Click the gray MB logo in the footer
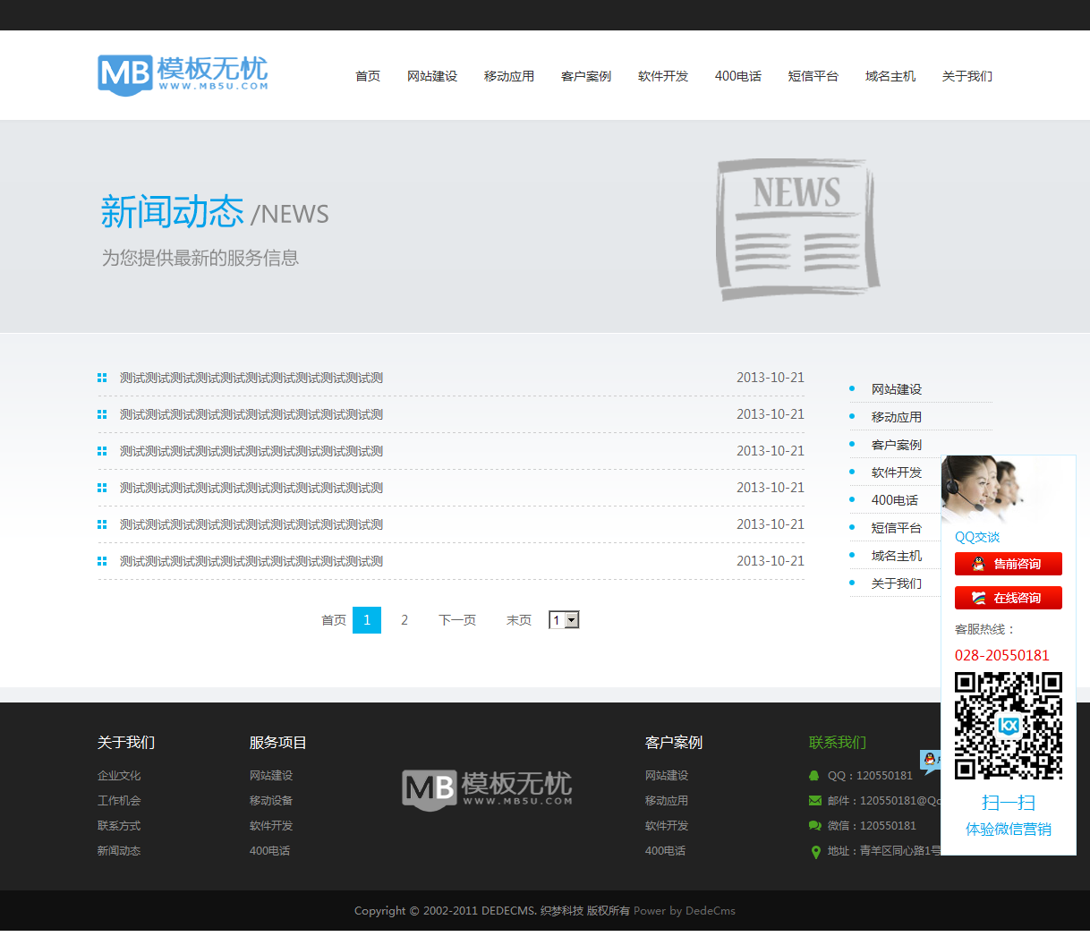The height and width of the screenshot is (945, 1090). pos(487,788)
